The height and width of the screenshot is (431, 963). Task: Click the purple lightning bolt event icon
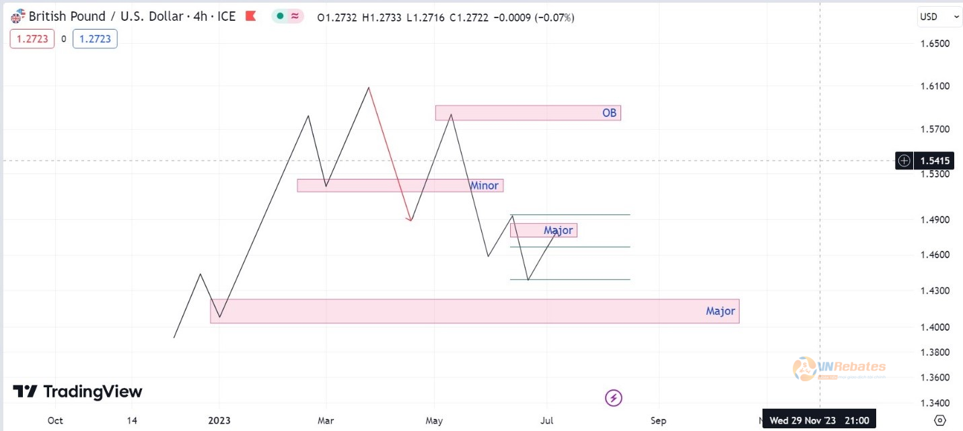614,398
